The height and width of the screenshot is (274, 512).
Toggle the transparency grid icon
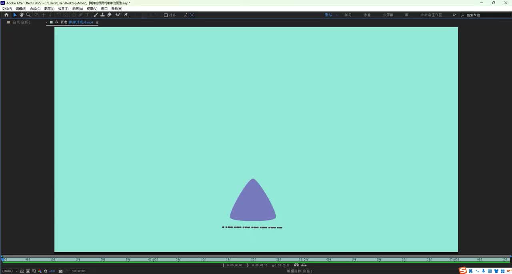click(28, 271)
